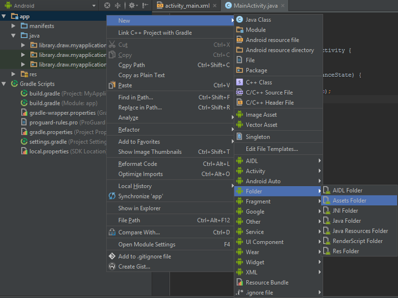Select the local.properties file

tap(63, 151)
